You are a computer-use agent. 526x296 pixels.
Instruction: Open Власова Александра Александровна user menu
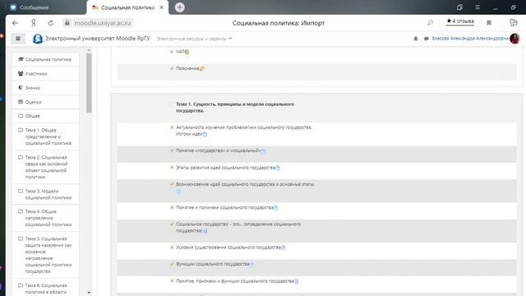coord(470,39)
